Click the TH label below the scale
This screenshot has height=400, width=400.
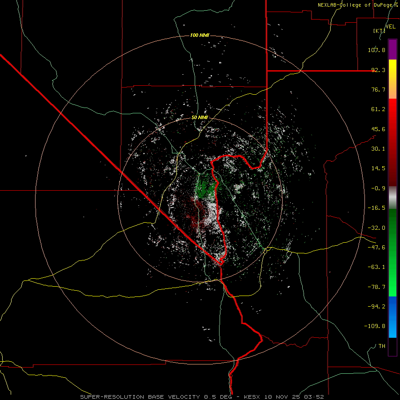coord(382,346)
